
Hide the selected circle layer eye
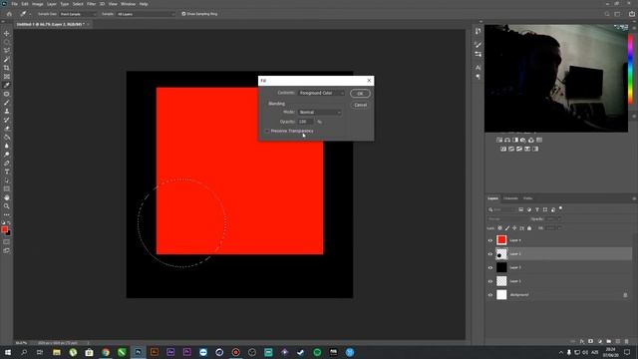pos(490,254)
